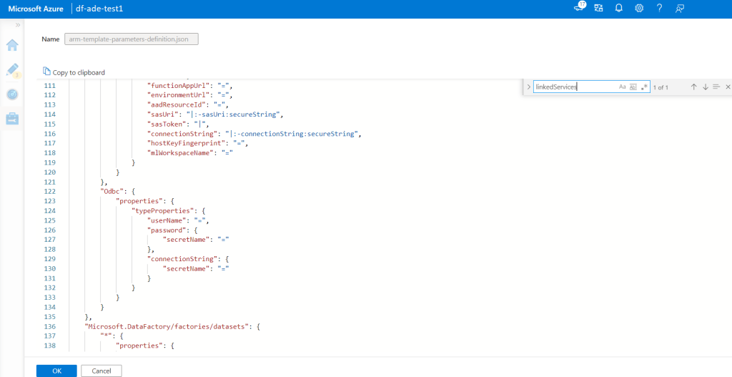Click the help question mark icon
The height and width of the screenshot is (377, 732).
pyautogui.click(x=659, y=9)
